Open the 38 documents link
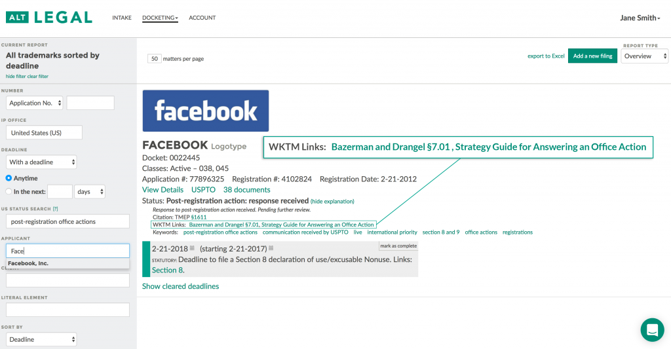This screenshot has width=671, height=349. tap(247, 190)
